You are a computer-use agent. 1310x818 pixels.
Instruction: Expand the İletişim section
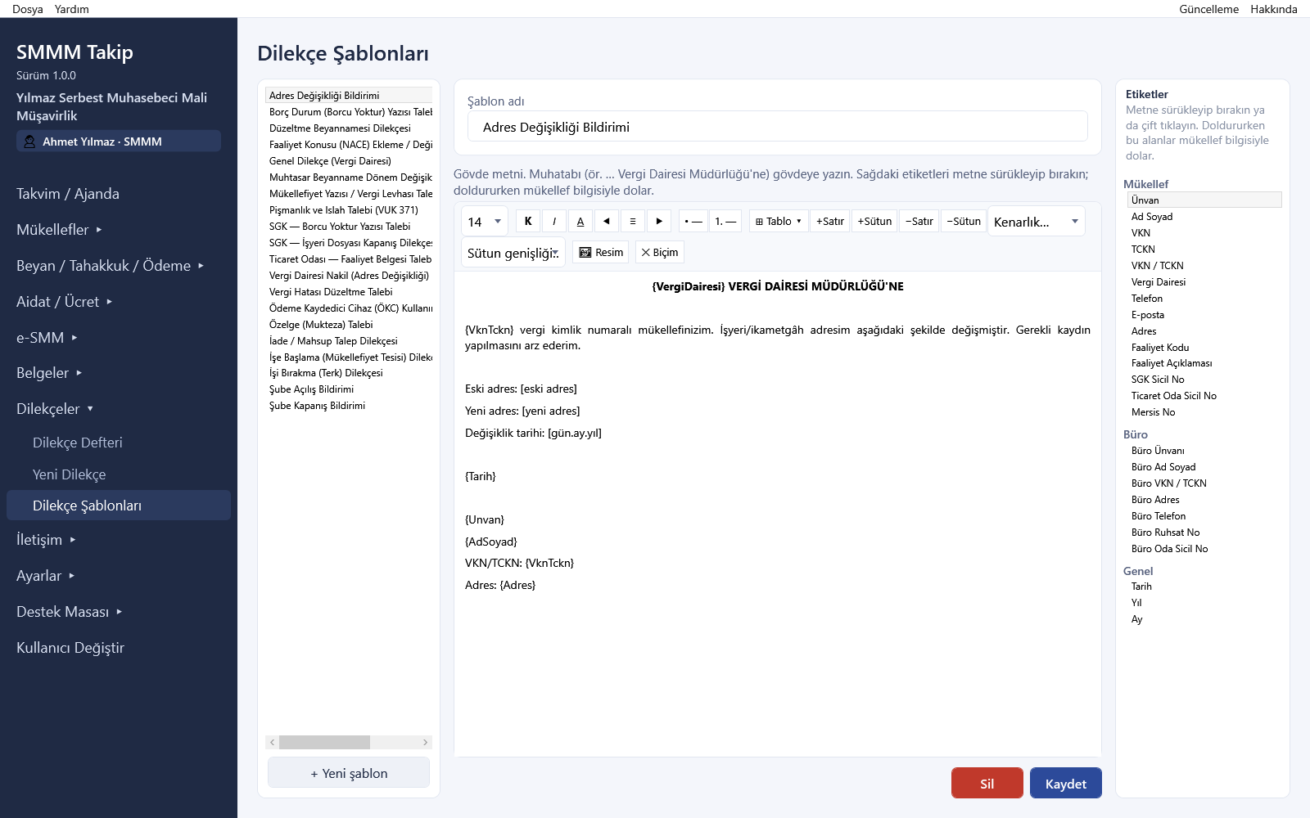tap(46, 540)
